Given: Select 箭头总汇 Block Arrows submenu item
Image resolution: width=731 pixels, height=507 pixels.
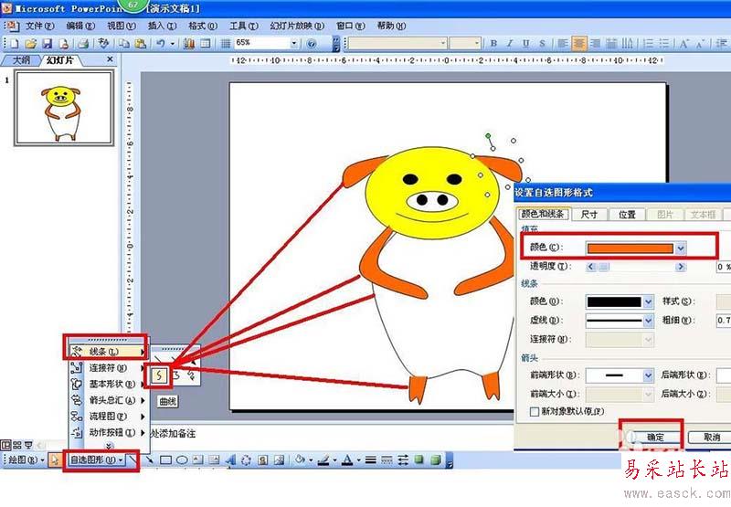Looking at the screenshot, I should tap(108, 400).
